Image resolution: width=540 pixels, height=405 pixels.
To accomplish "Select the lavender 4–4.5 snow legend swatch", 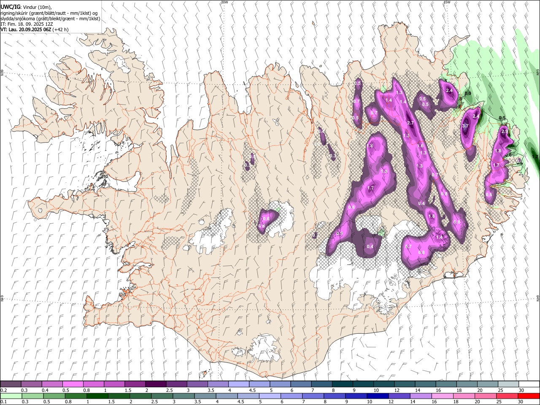I will click(238, 384).
